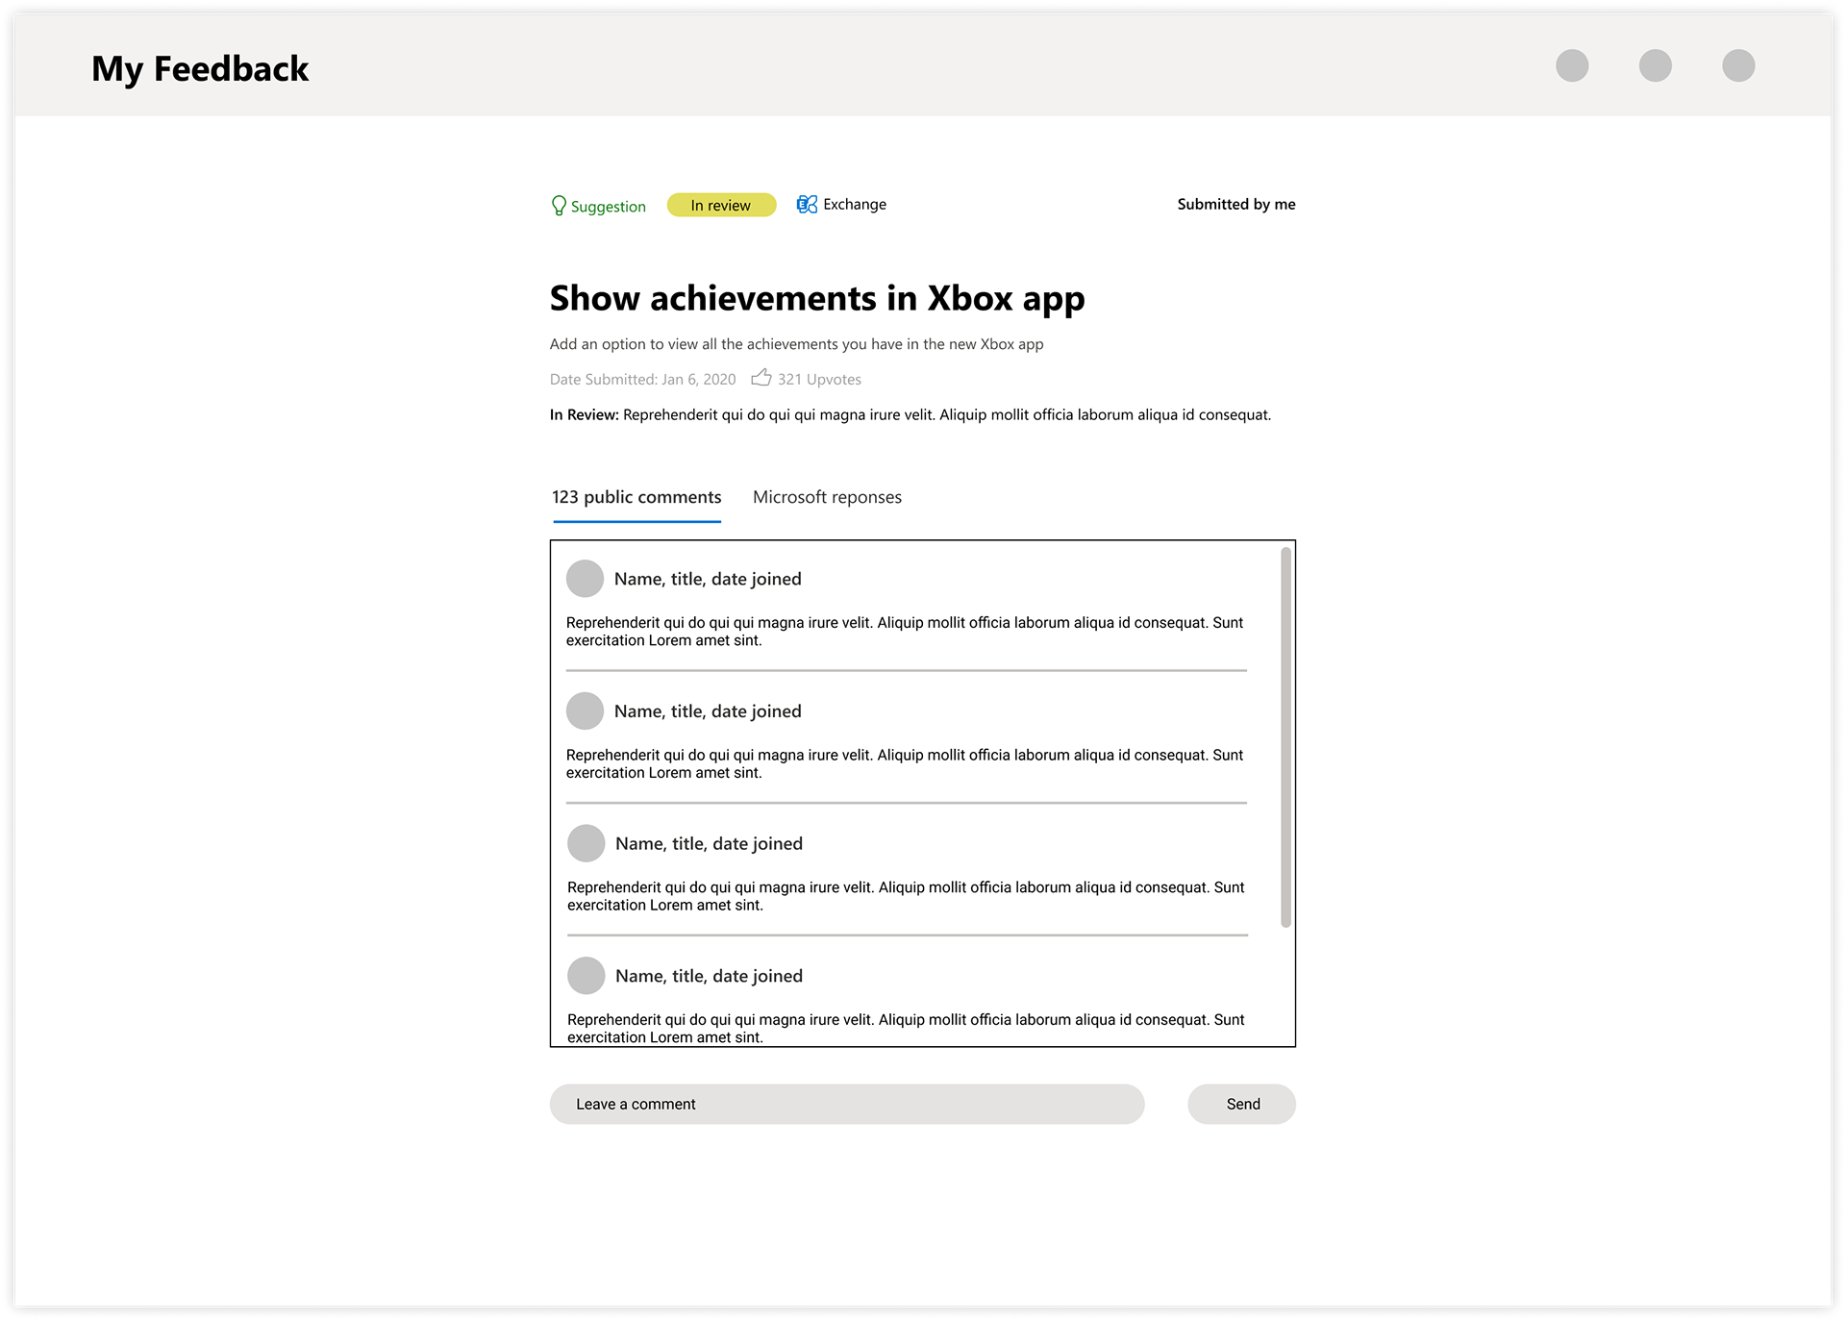
Task: Click the first circular header button
Action: 1572,65
